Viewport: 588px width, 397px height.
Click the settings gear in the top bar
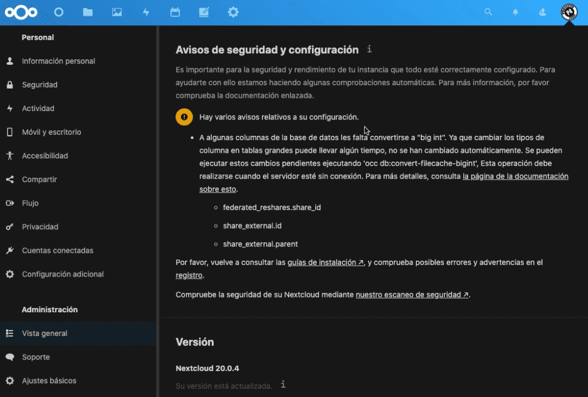233,12
